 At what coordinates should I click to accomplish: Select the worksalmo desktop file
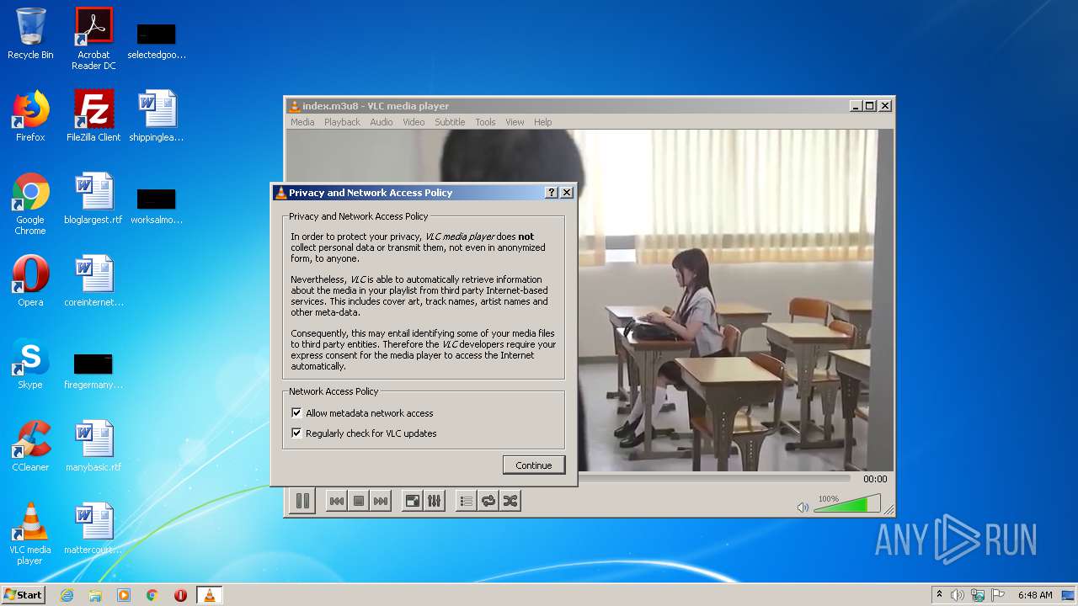[157, 207]
